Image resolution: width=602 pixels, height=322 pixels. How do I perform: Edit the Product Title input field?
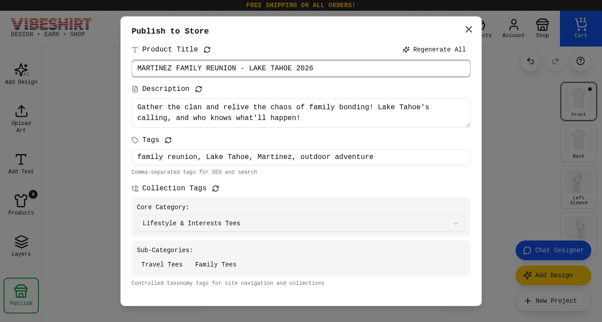[x=301, y=69]
